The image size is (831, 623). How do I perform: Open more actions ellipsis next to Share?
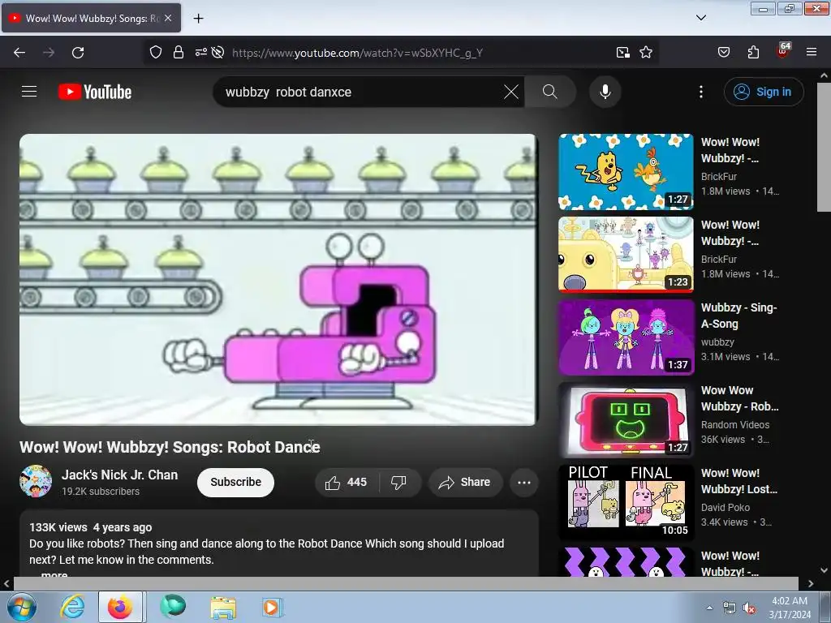524,482
